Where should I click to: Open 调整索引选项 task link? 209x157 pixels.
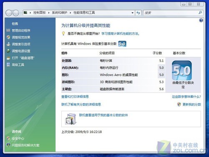point(21,44)
